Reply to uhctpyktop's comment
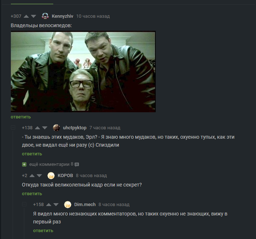256x239 pixels. (x=32, y=154)
